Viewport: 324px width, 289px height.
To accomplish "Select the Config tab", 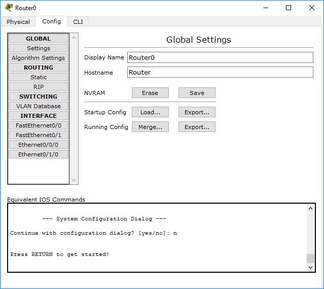I will pyautogui.click(x=51, y=21).
